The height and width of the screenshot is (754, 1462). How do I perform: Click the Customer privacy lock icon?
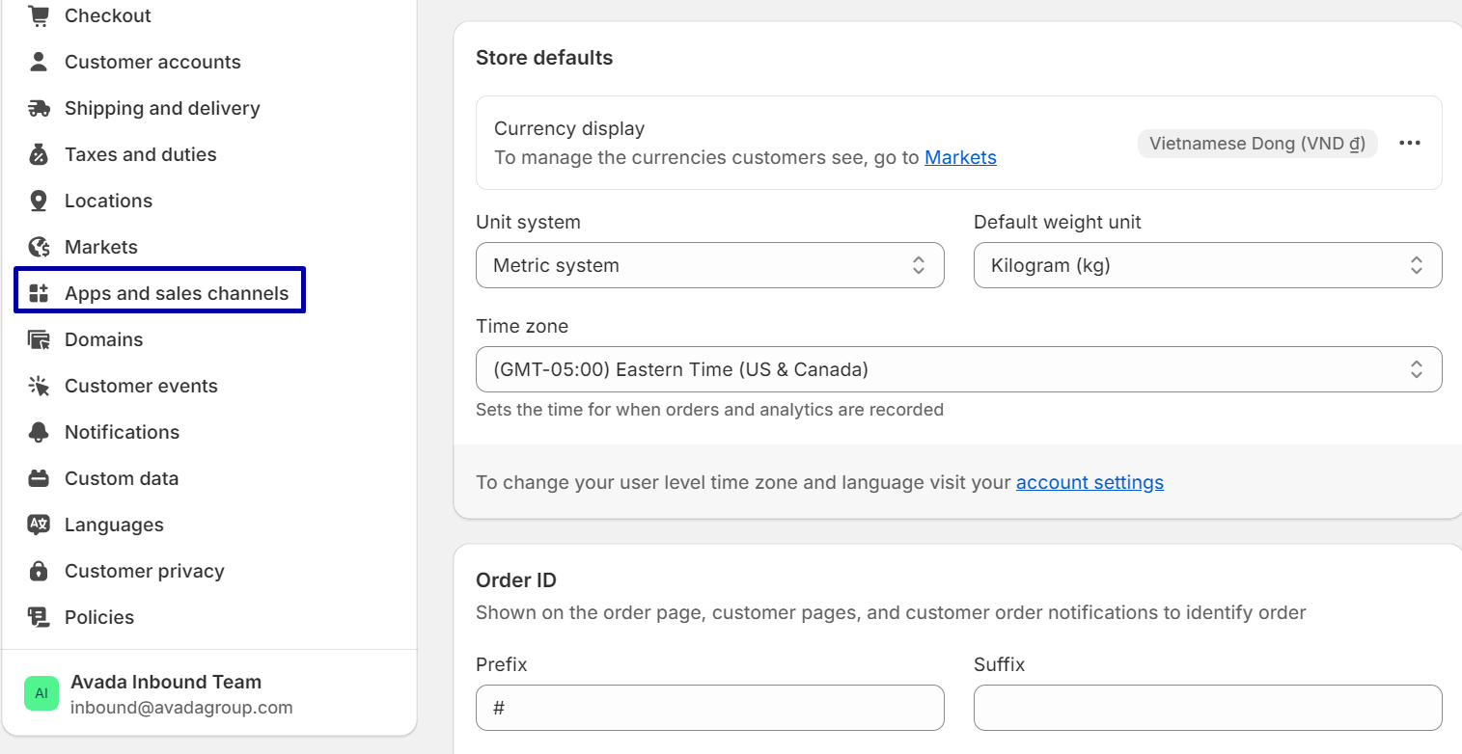click(39, 571)
